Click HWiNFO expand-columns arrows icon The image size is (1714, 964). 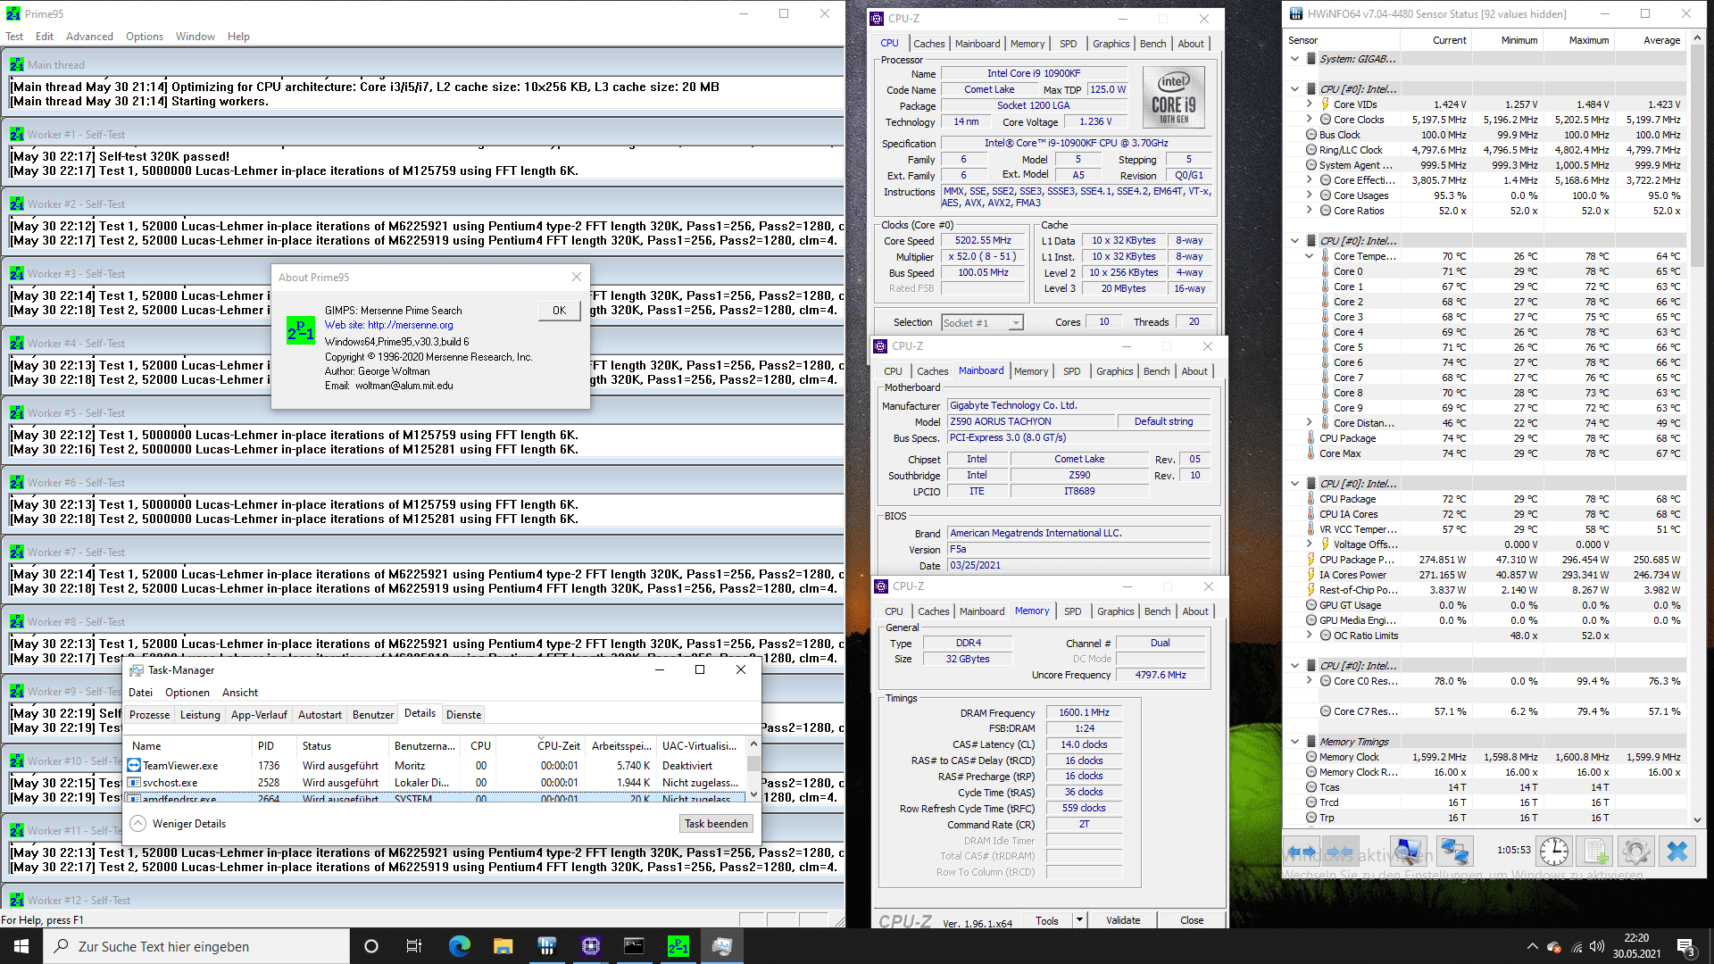coord(1302,852)
